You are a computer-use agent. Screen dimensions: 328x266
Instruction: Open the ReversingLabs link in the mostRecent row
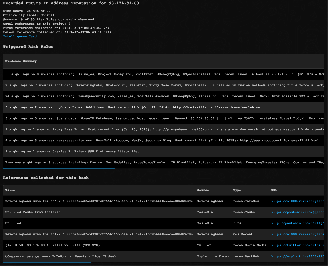tap(297, 234)
